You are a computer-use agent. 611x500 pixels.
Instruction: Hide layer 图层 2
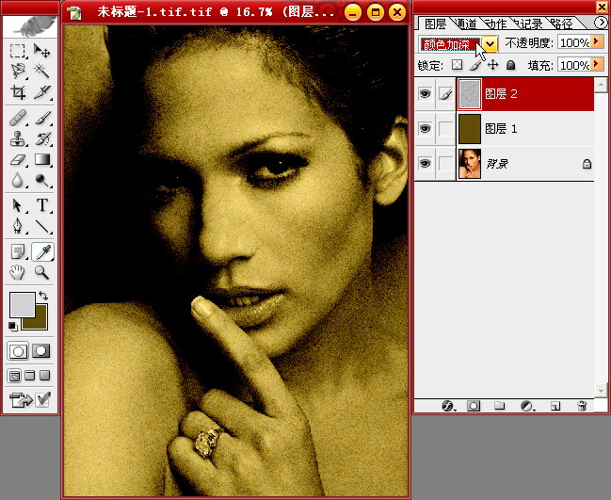point(425,93)
